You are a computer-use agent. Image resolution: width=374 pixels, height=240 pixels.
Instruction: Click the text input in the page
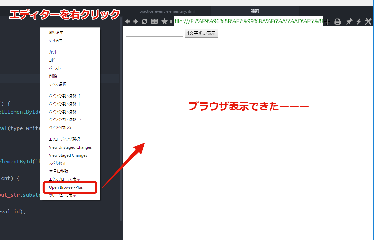point(154,33)
